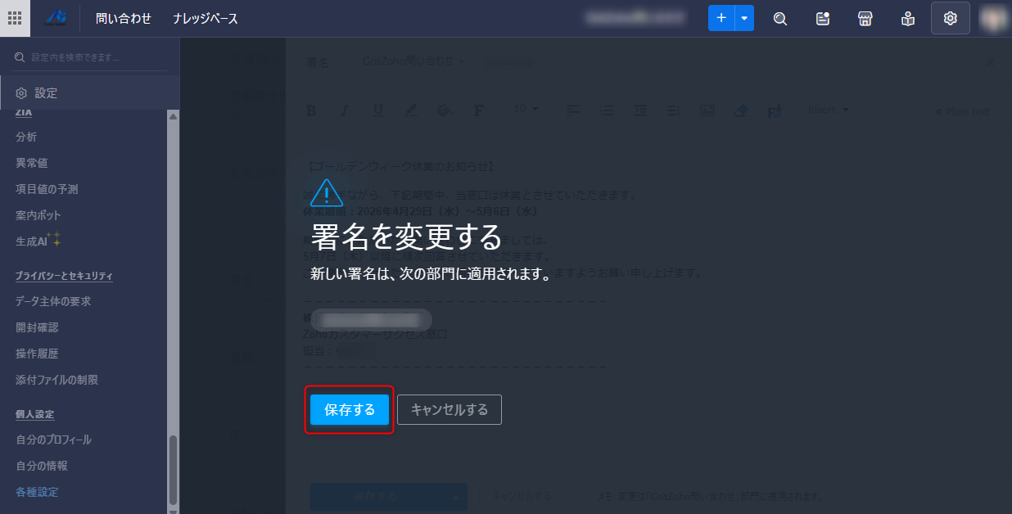The width and height of the screenshot is (1012, 514).
Task: Open 各種設定 in personal settings
Action: [37, 492]
